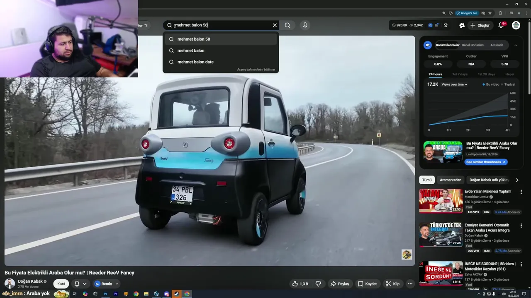The width and height of the screenshot is (531, 298).
Task: Select the '1st 7 days' time range
Action: (x=460, y=74)
